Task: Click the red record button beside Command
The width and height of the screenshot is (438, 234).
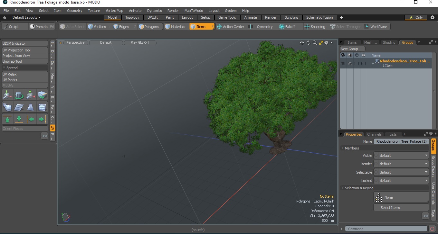Action: click(433, 229)
